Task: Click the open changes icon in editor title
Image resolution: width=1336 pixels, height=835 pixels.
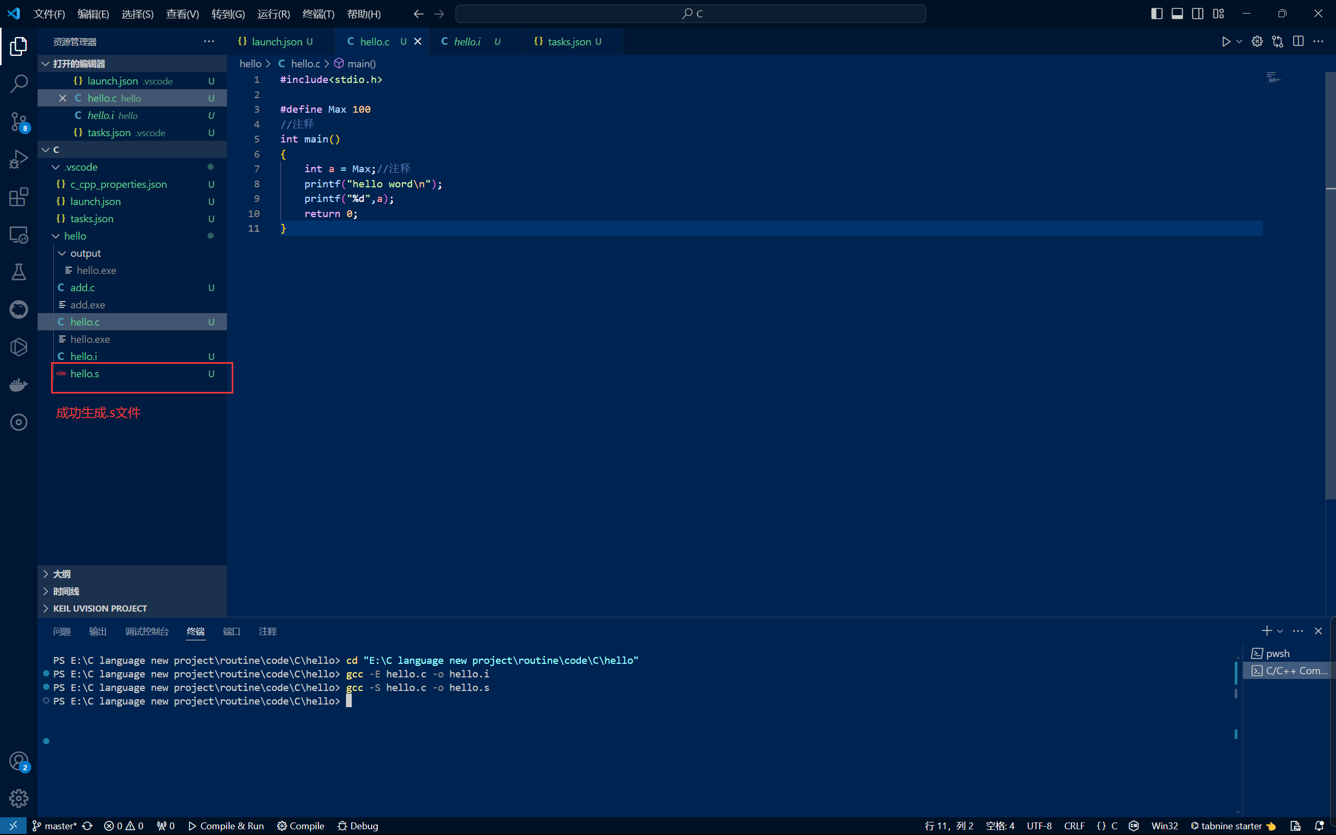Action: pos(1278,41)
